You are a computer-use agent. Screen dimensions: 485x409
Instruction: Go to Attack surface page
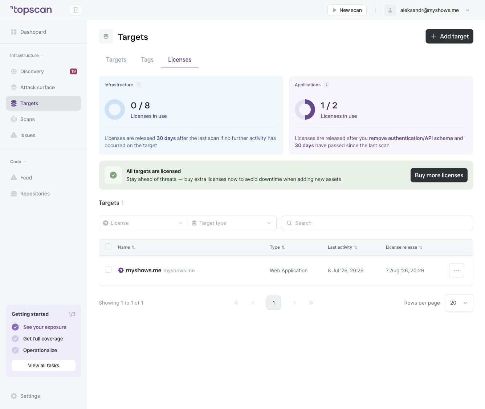44,87
